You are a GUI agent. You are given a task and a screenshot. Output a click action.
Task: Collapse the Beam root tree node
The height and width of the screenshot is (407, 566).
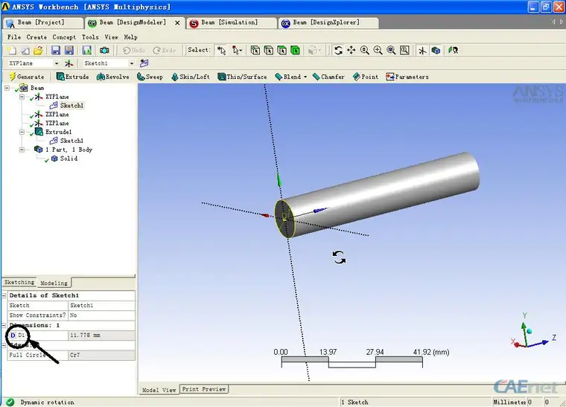(7, 88)
